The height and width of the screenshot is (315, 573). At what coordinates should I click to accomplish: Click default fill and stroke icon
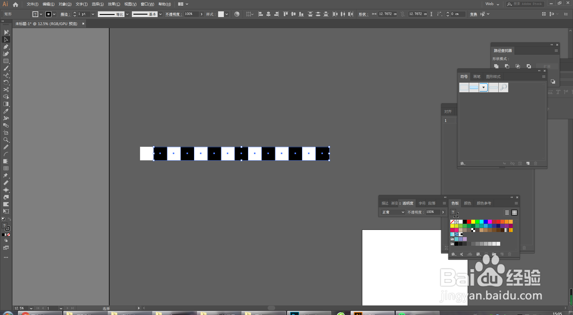coord(3,219)
